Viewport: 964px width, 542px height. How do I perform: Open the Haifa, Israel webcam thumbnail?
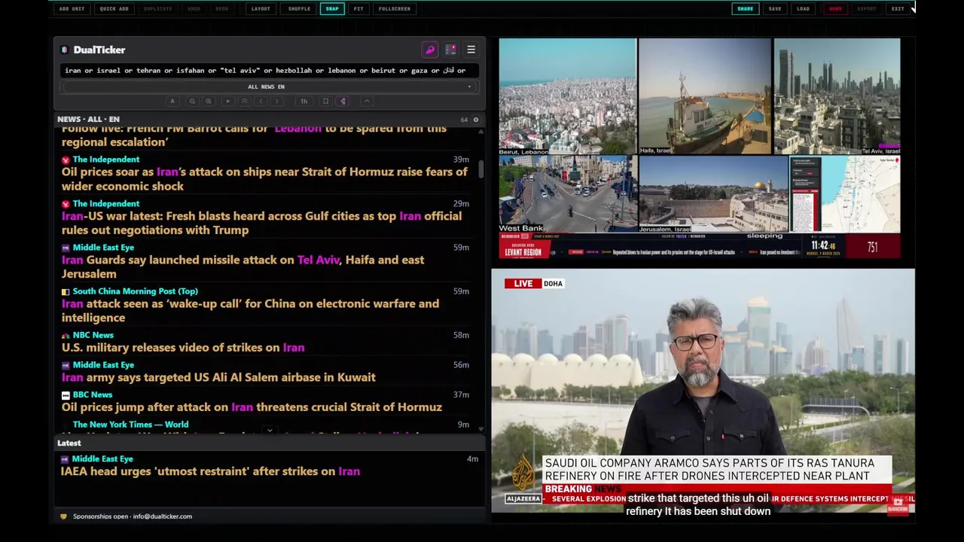click(x=705, y=96)
